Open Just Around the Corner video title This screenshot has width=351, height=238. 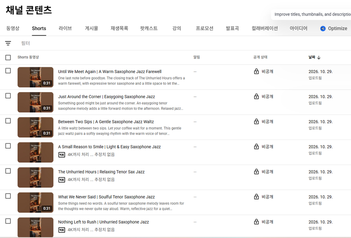107,97
